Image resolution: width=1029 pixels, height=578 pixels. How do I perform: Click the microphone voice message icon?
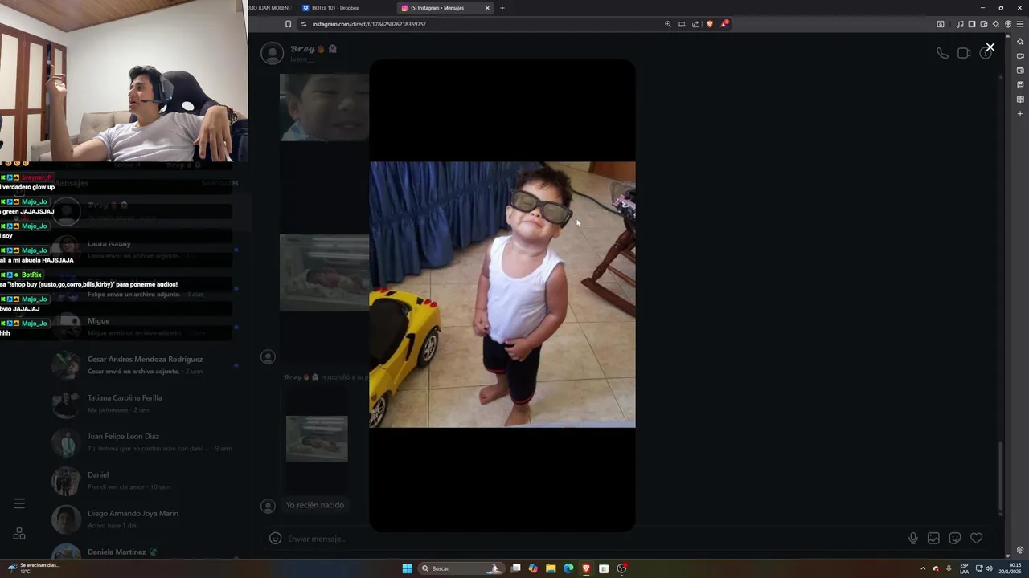(912, 539)
